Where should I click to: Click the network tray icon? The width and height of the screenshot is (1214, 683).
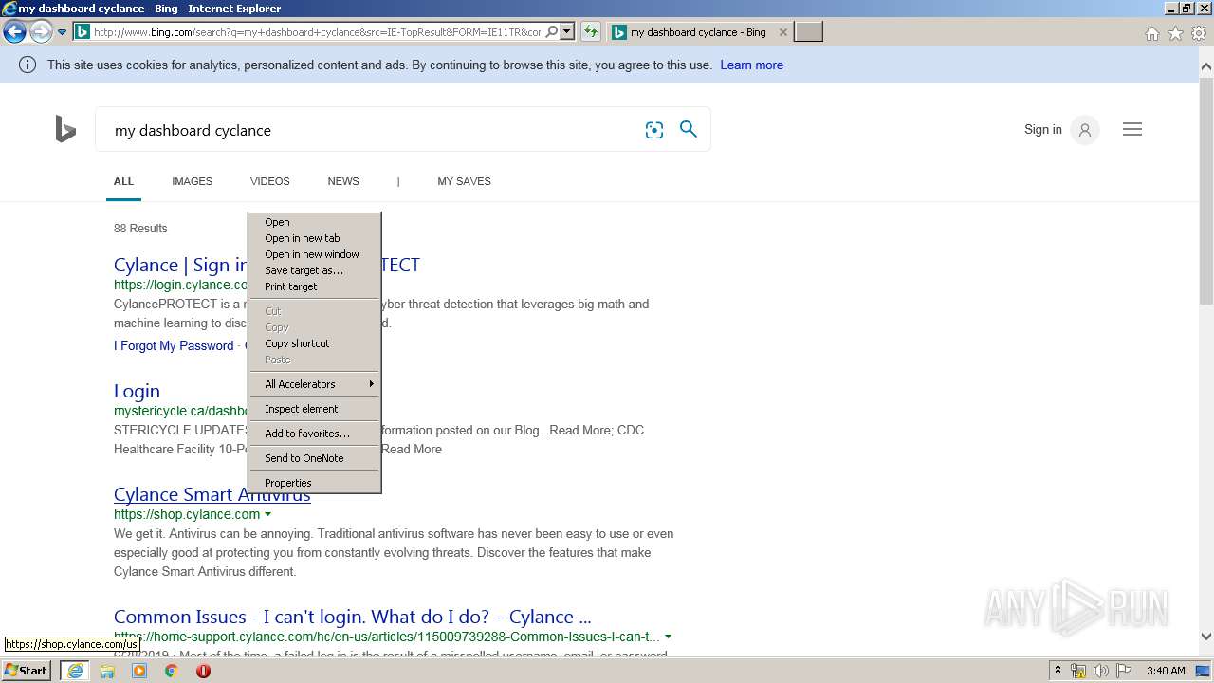1078,671
